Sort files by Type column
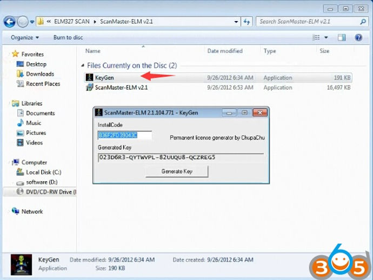Screen dimensions: 373x280 point(270,51)
